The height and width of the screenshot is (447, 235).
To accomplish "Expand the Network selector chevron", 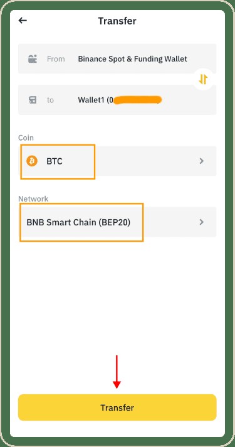I will point(202,222).
